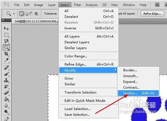Choose Expand... in Modify submenu
167x121 pixels.
coord(138,82)
